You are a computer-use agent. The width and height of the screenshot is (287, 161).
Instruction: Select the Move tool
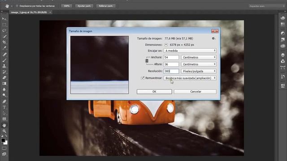point(4,19)
